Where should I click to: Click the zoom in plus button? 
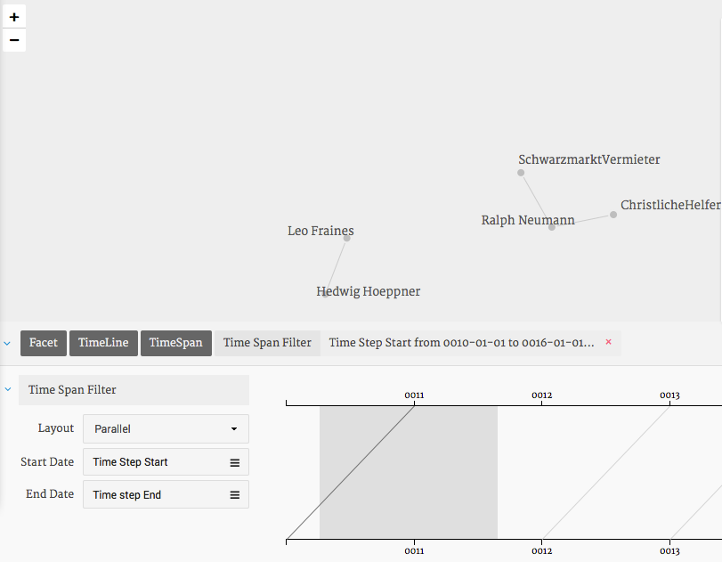point(14,17)
